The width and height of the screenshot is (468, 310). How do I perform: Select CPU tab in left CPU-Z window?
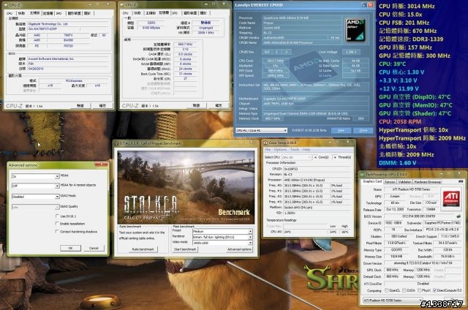tap(10, 13)
